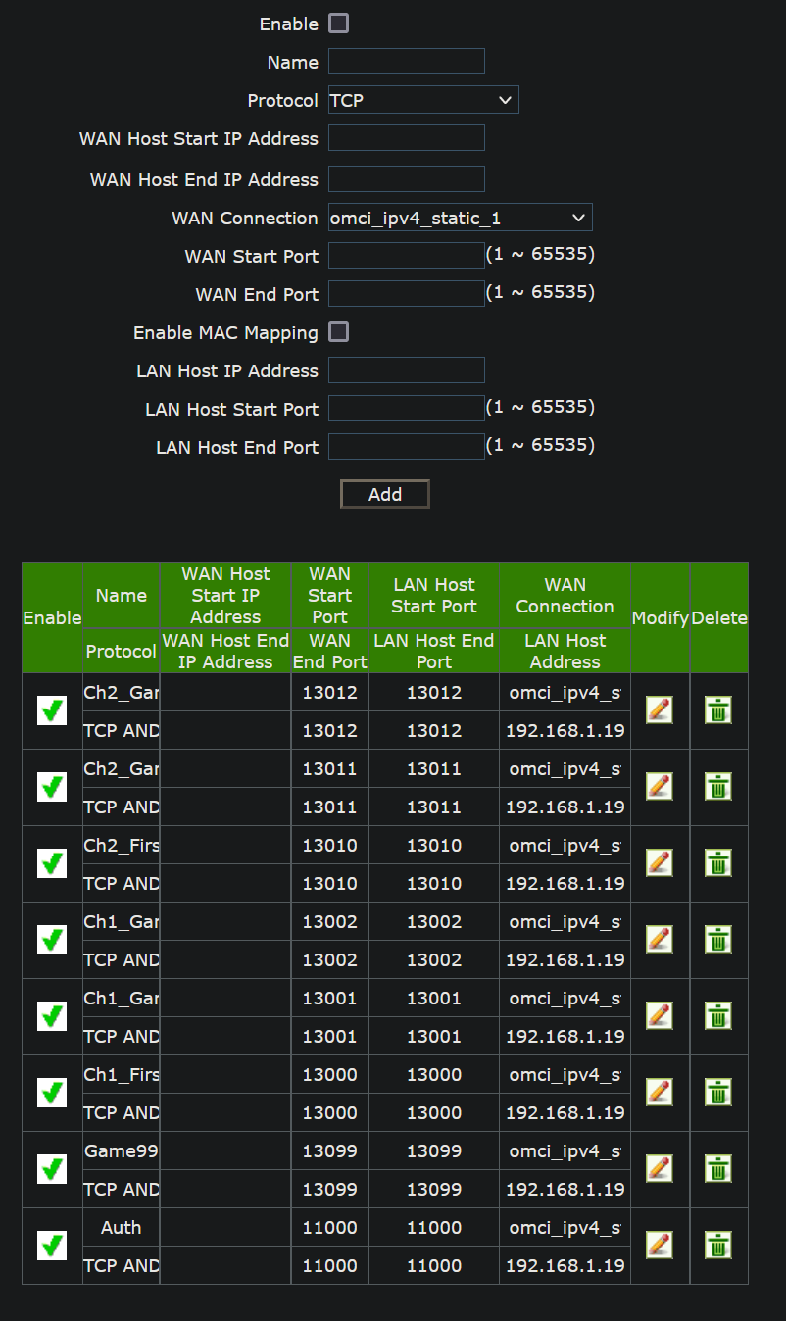Viewport: 786px width, 1321px height.
Task: Remove the rule for port 13011
Action: (718, 786)
